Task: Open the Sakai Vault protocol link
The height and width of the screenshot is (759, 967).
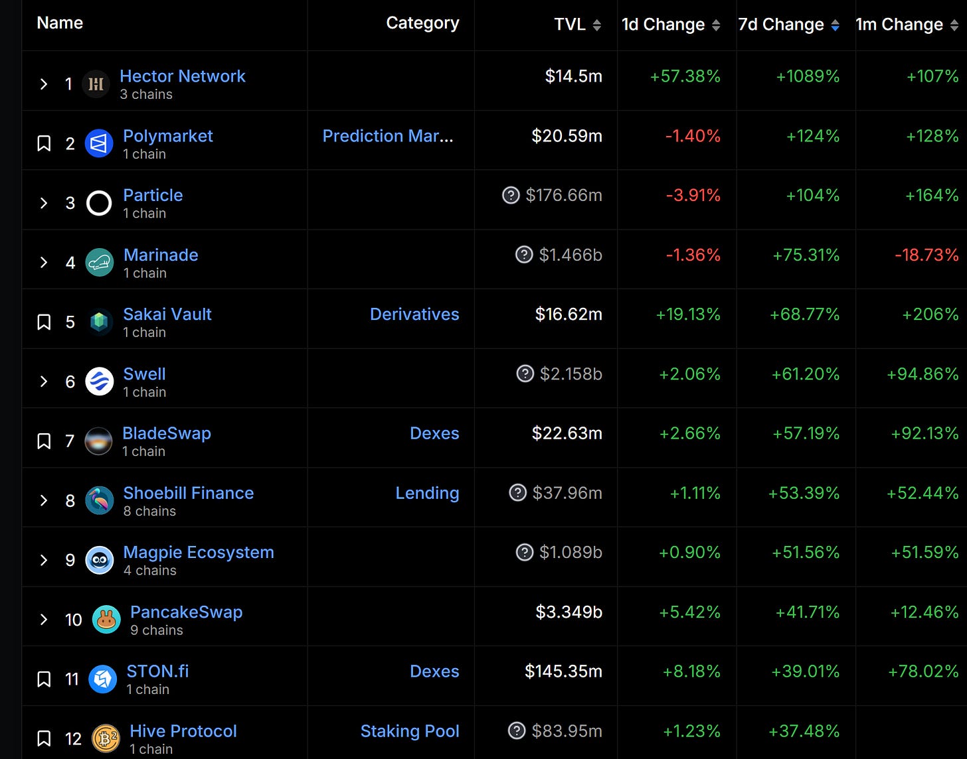Action: (x=167, y=314)
